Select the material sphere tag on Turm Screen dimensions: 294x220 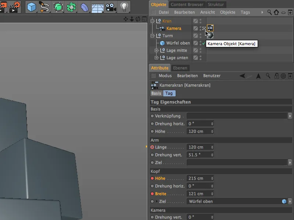(210, 35)
